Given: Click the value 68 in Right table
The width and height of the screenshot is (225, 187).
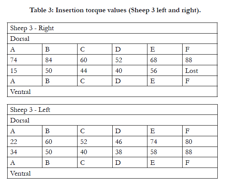Looking at the screenshot, I should [154, 60].
